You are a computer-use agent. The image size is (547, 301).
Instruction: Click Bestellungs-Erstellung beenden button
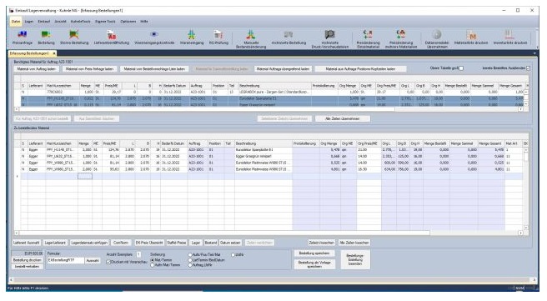click(354, 260)
